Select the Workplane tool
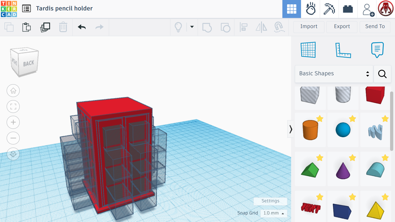This screenshot has height=222, width=395. click(308, 50)
